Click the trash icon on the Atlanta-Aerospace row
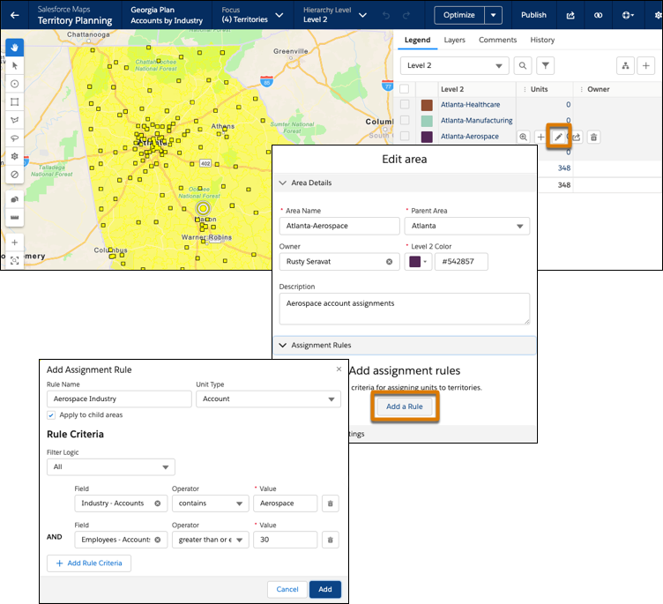This screenshot has height=604, width=663. pyautogui.click(x=593, y=137)
